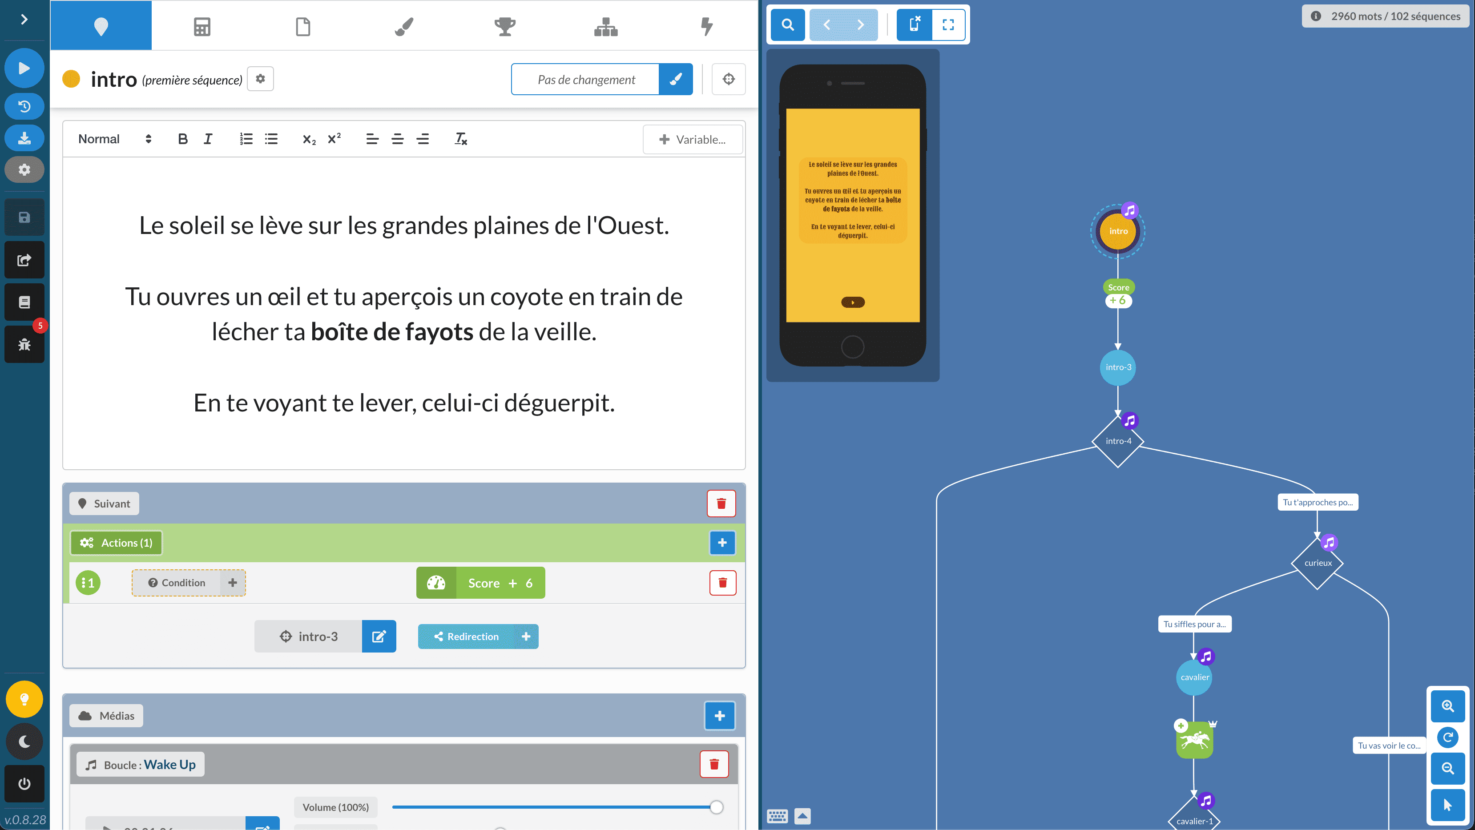Open the Pas de changement theme selector
Screen dimensions: 1475x830
[x=585, y=80]
